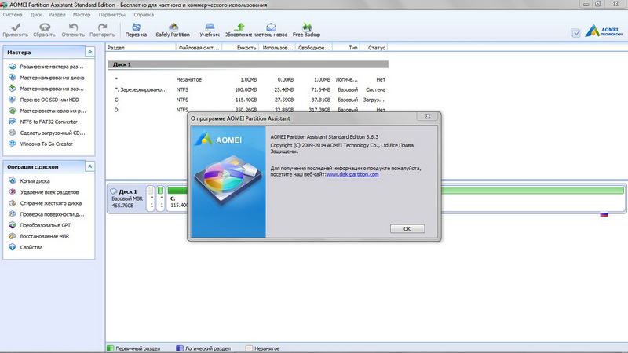The image size is (628, 353).
Task: Run Проверка поверхности диска operation
Action: click(x=52, y=214)
